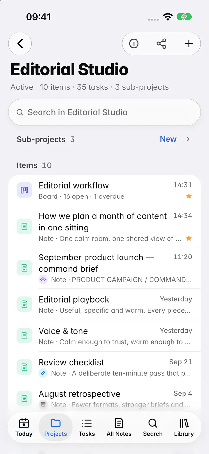Image resolution: width=209 pixels, height=454 pixels.
Task: Open the Tasks tab
Action: click(x=87, y=428)
